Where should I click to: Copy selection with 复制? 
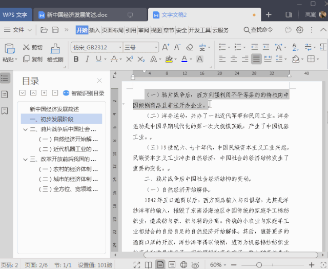click(x=33, y=59)
